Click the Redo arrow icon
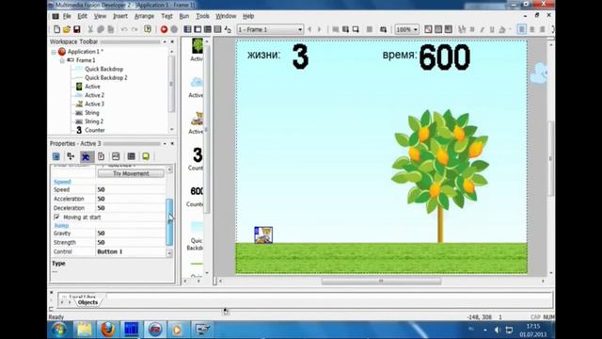This screenshot has height=339, width=602. [135, 29]
